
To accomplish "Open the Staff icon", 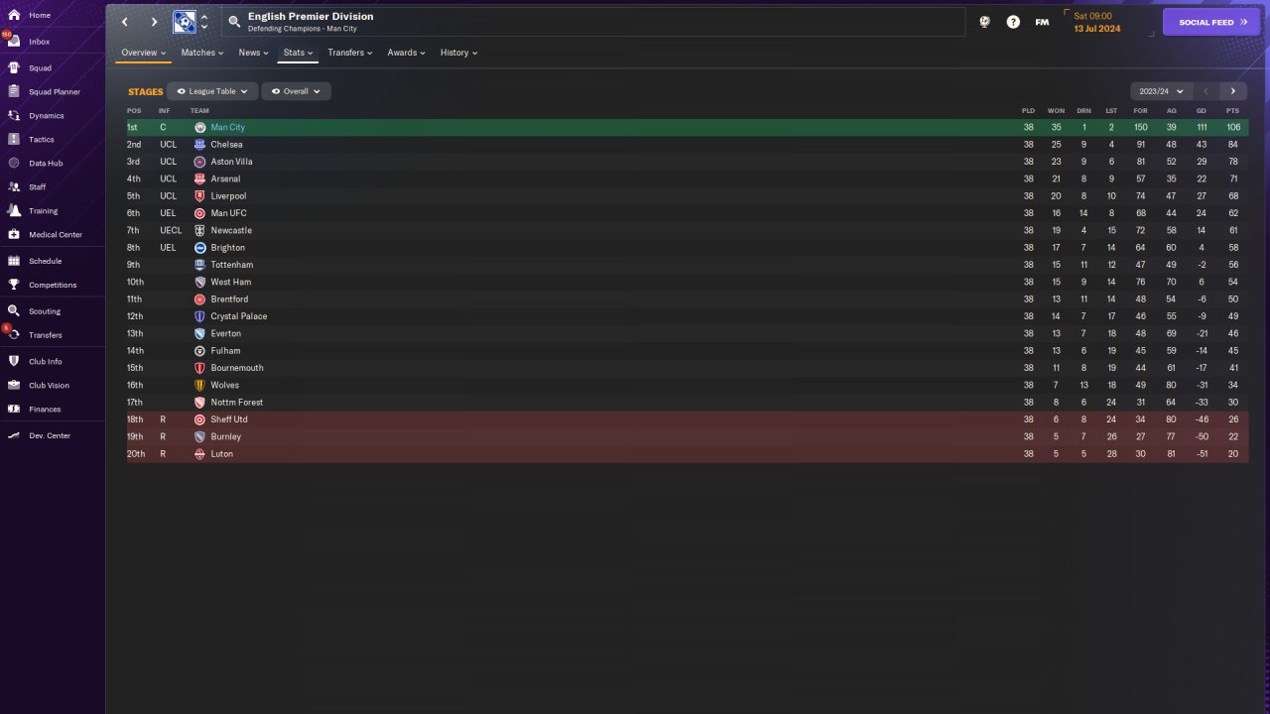I will point(14,187).
